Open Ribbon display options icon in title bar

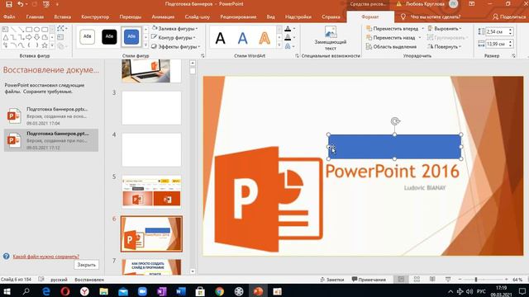click(472, 4)
